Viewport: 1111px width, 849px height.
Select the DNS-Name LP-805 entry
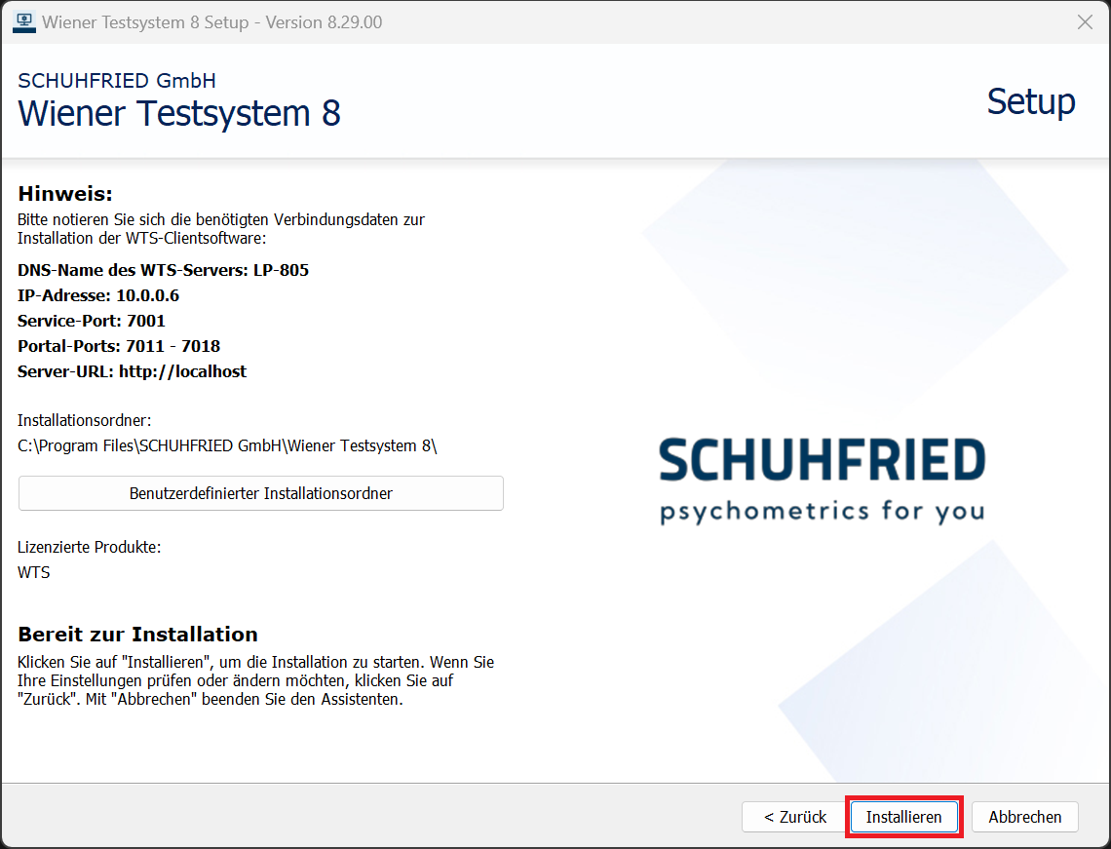click(x=163, y=270)
